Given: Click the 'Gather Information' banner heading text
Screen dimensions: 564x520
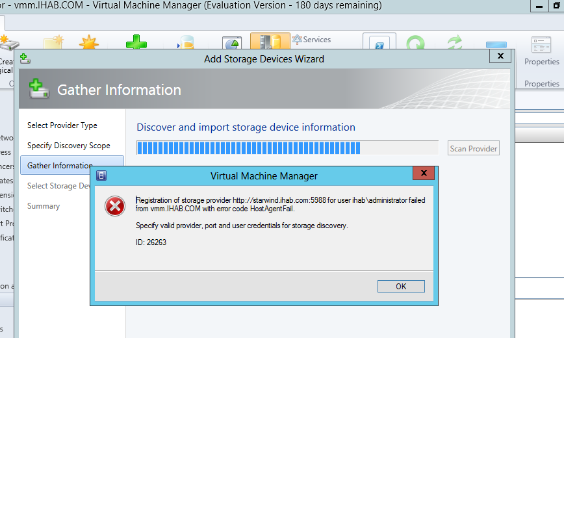Looking at the screenshot, I should pyautogui.click(x=119, y=90).
